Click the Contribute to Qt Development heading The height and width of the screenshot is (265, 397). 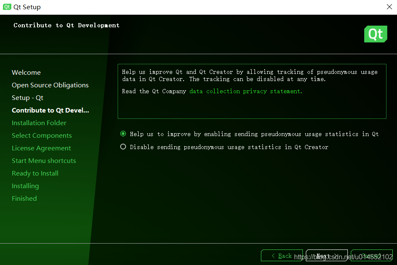coord(66,25)
